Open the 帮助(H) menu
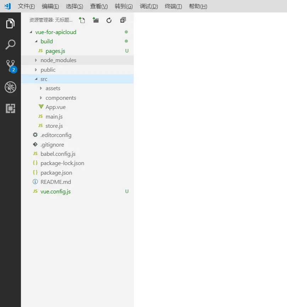 click(198, 6)
